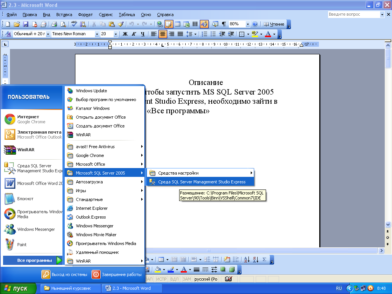The width and height of the screenshot is (392, 294).
Task: Click fill color bucket in drawing toolbar
Action: click(158, 269)
